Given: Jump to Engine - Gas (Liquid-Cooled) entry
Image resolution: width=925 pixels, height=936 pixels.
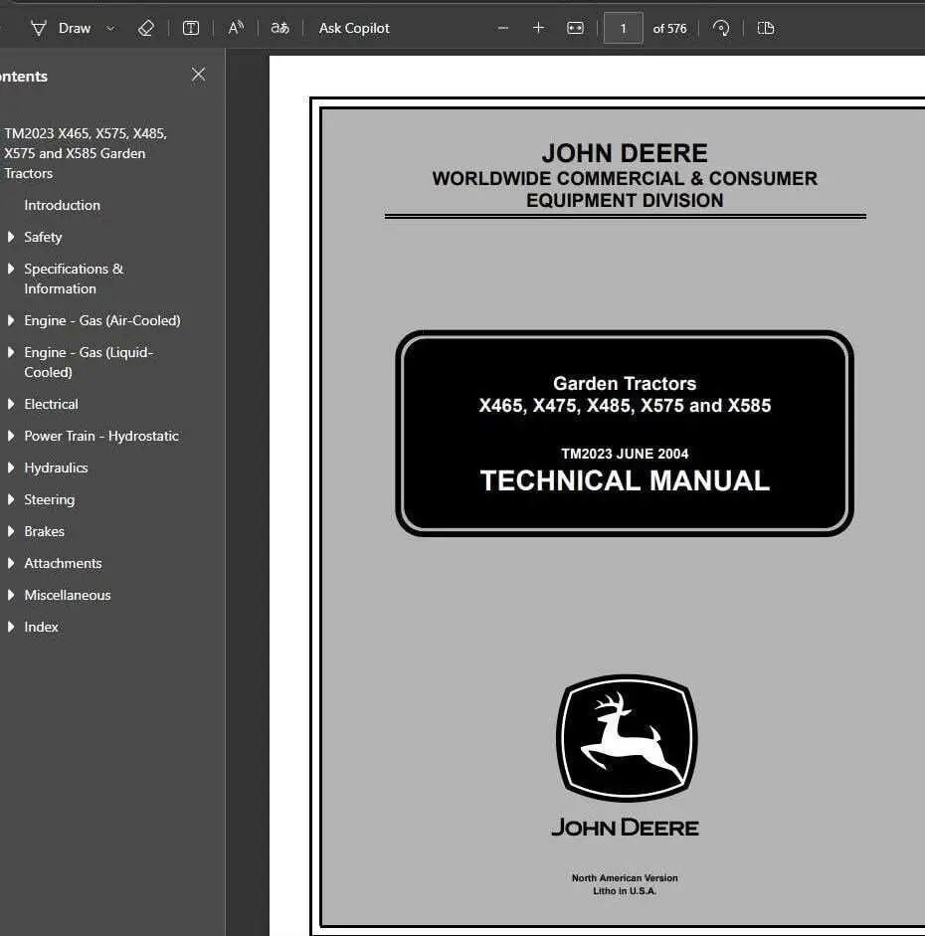Looking at the screenshot, I should pyautogui.click(x=89, y=362).
